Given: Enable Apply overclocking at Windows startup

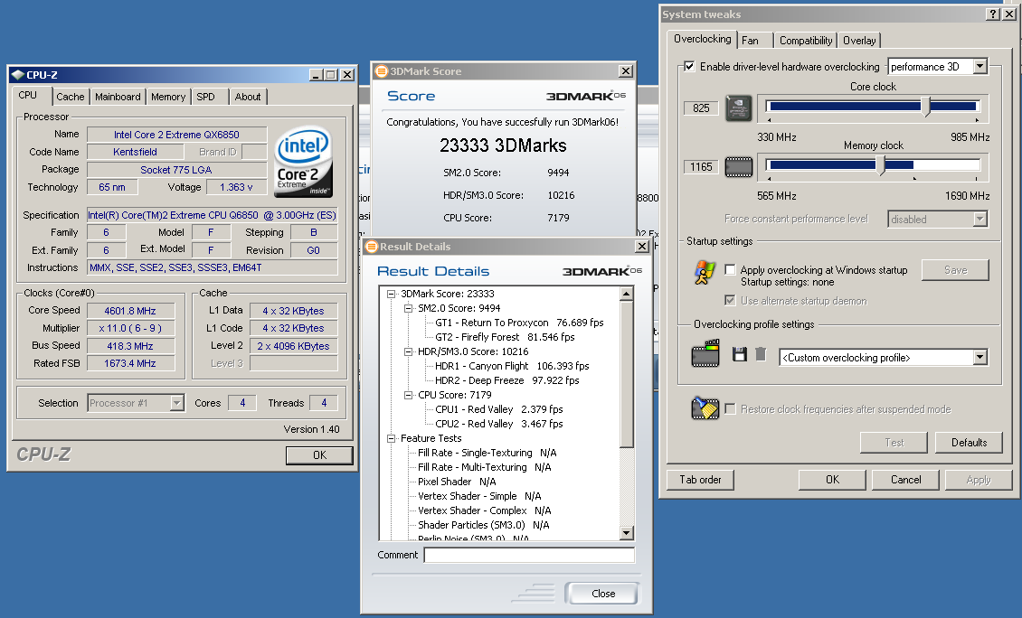Looking at the screenshot, I should tap(730, 269).
